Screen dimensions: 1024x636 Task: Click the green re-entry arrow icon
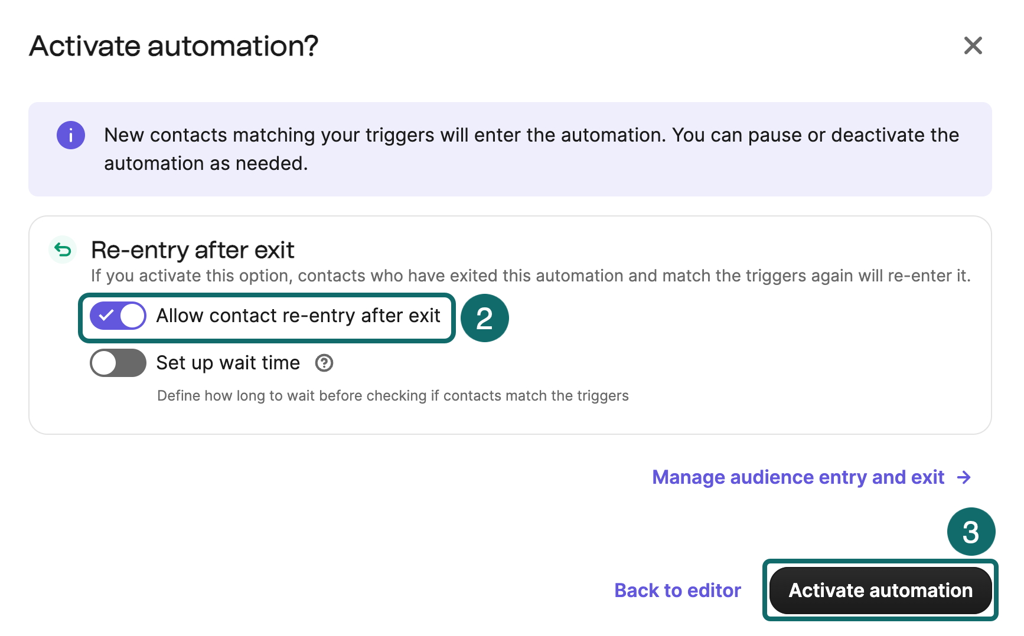coord(62,250)
